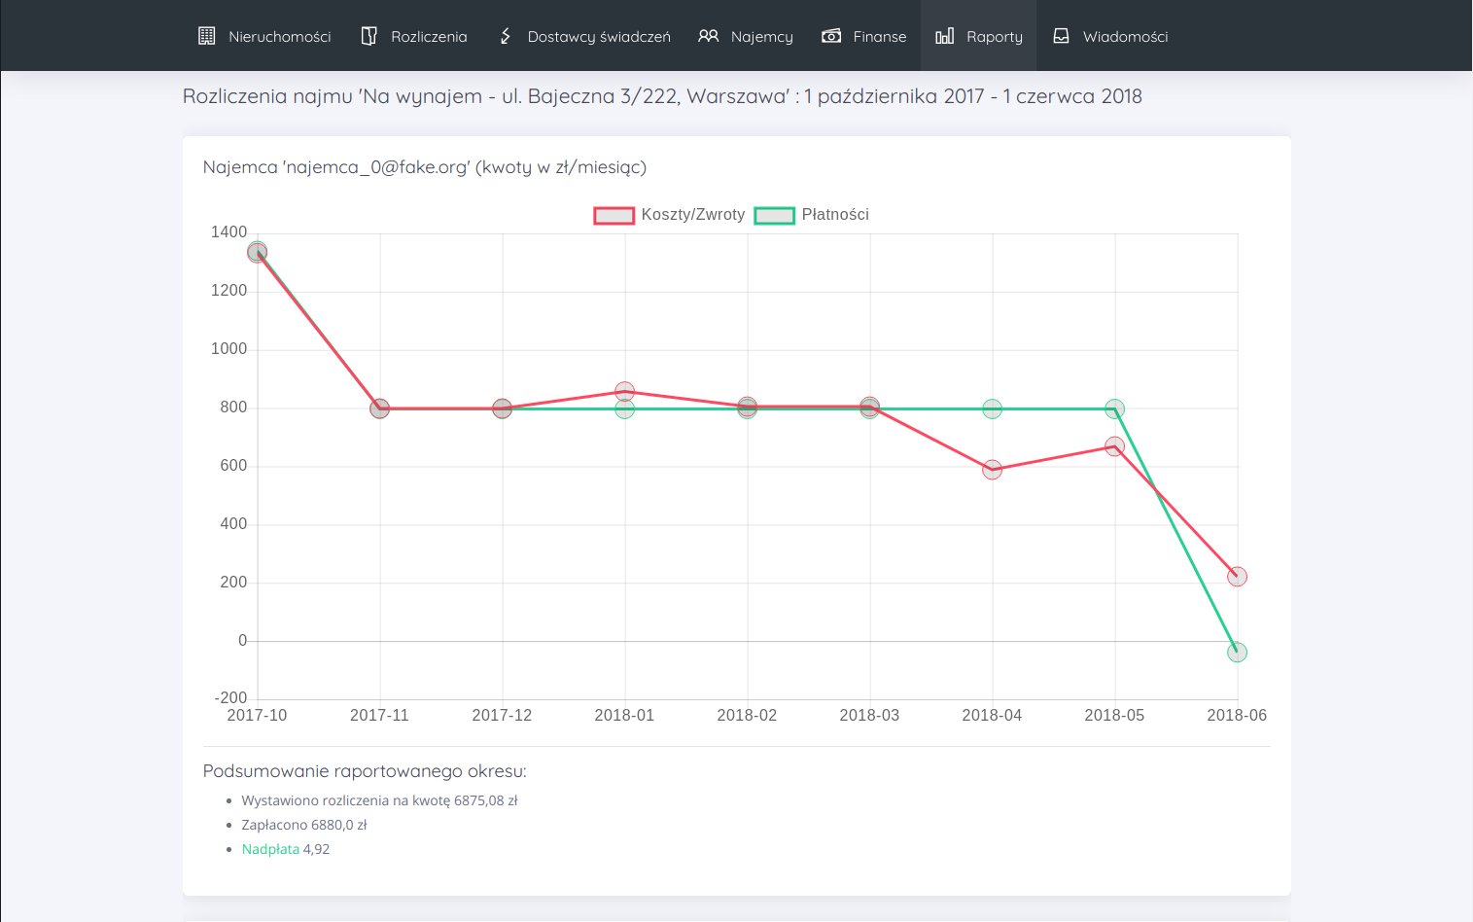Screen dimensions: 1473x922
Task: Select the 2018-04 Koszty/Zwroty red point
Action: (x=993, y=470)
